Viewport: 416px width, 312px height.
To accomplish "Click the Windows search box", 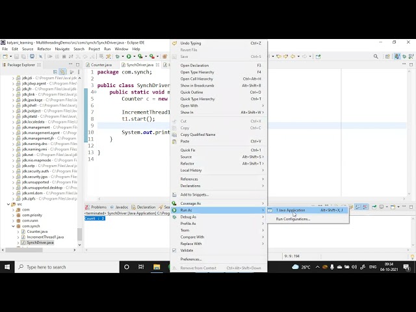I will [67, 267].
